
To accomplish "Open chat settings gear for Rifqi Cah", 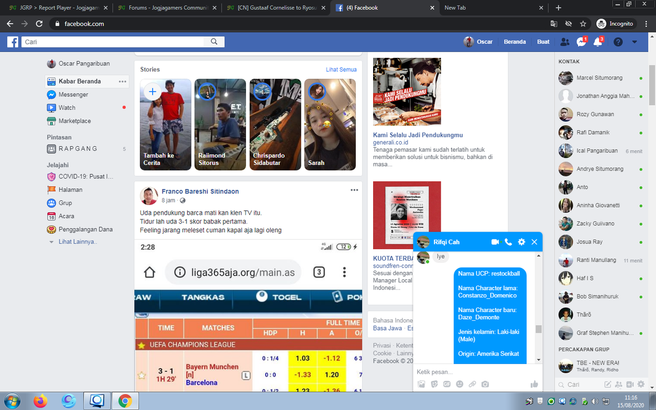I will [x=521, y=242].
